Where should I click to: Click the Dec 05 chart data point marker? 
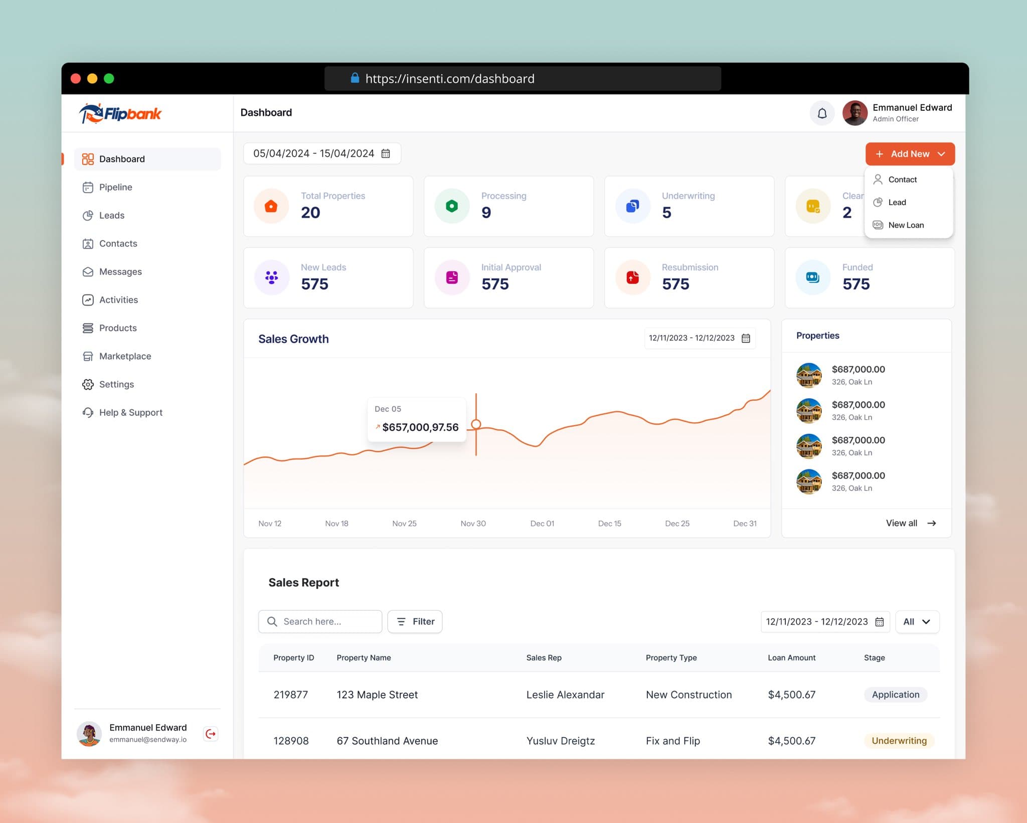coord(476,424)
